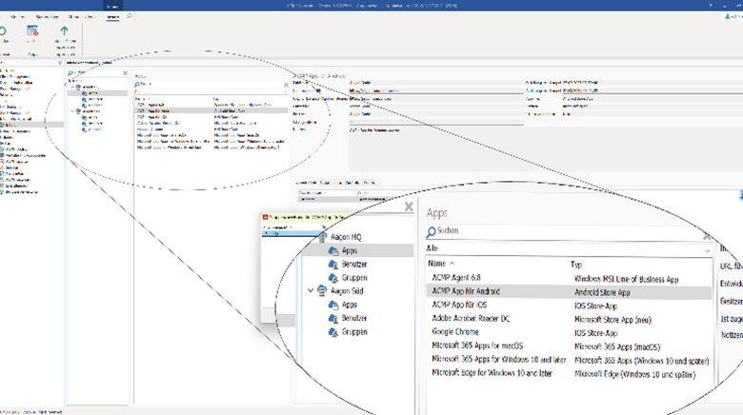Select Microsoft 365 Apps for Windows 10 and later
The image size is (743, 415).
point(499,359)
